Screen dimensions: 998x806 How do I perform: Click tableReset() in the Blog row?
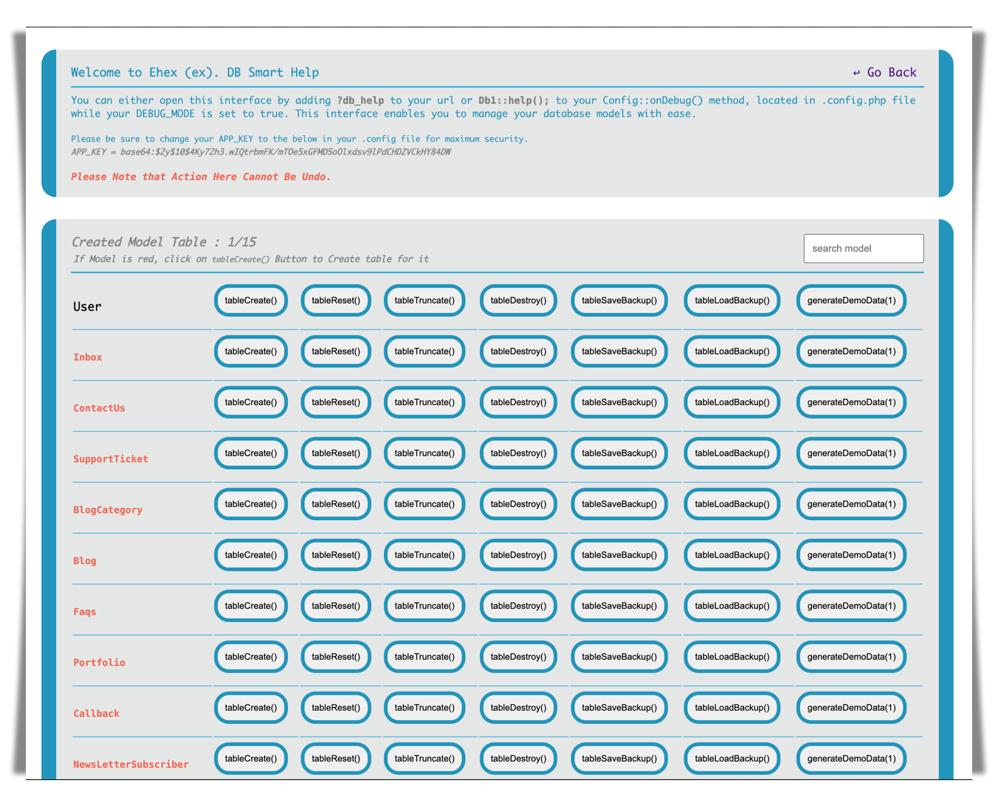[336, 556]
